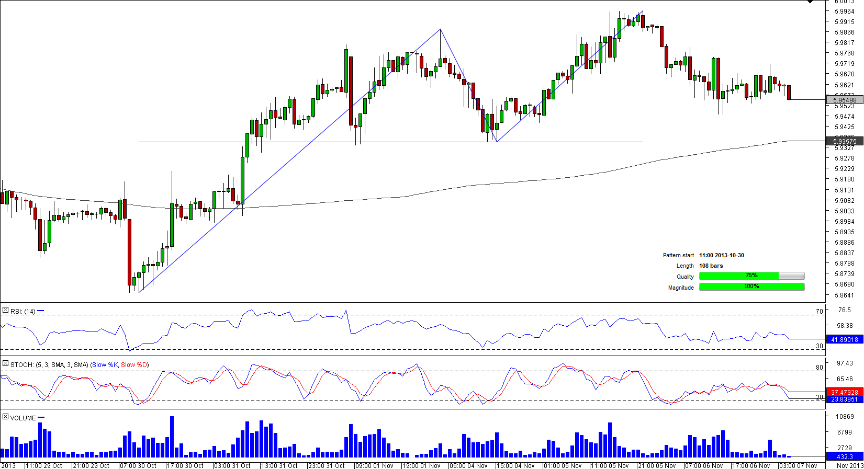Select the Slow %K legend label
The image size is (864, 469).
105,365
